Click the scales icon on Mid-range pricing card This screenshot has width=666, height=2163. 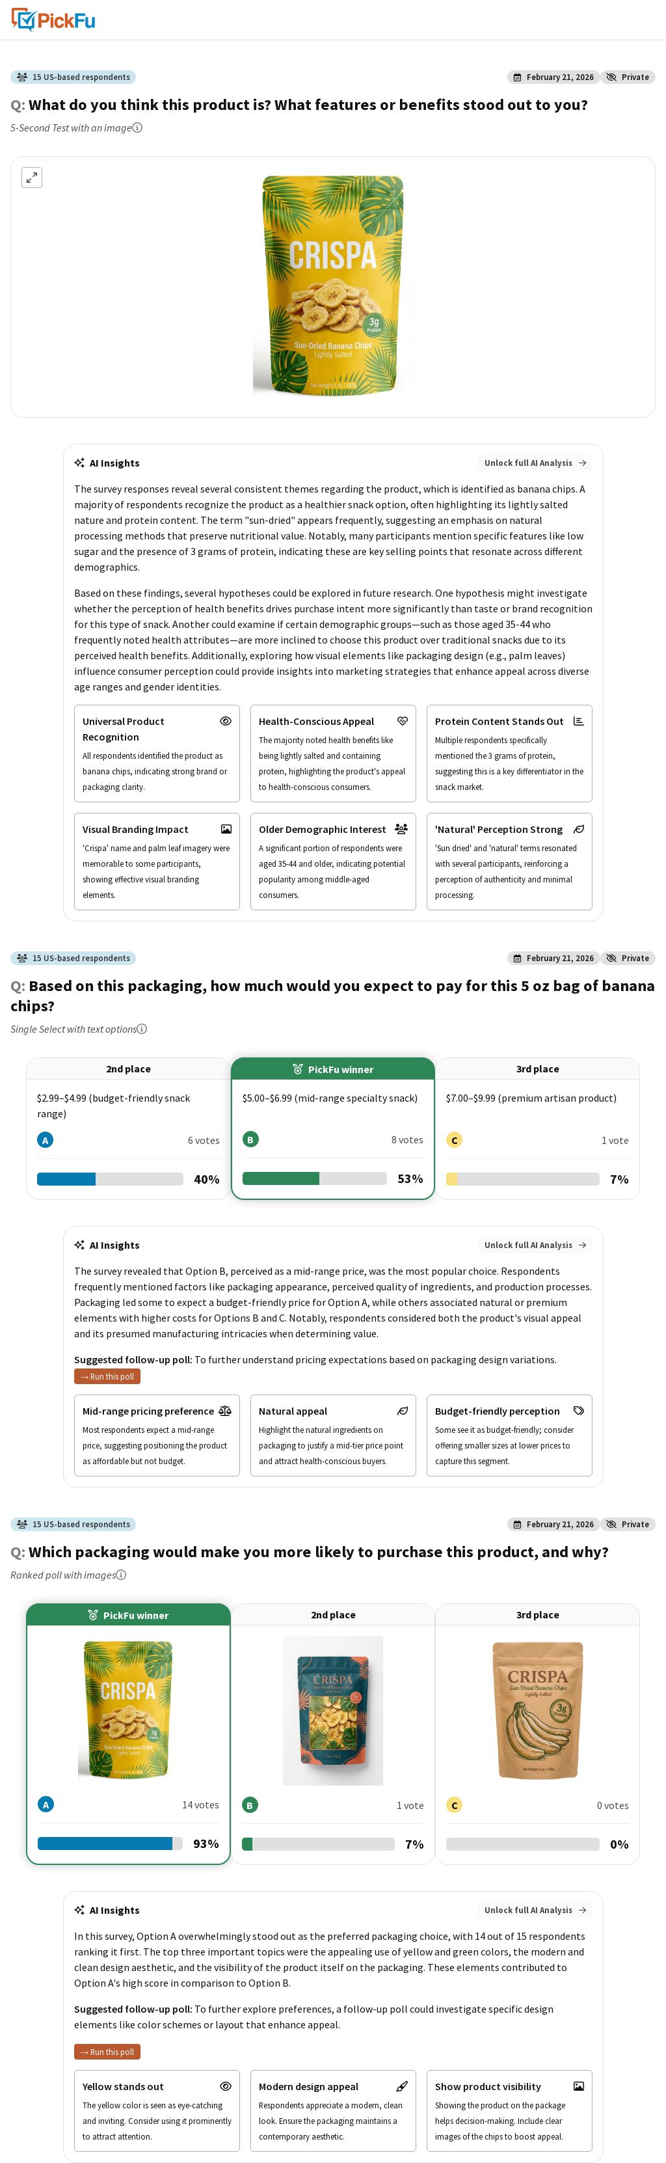point(225,1411)
